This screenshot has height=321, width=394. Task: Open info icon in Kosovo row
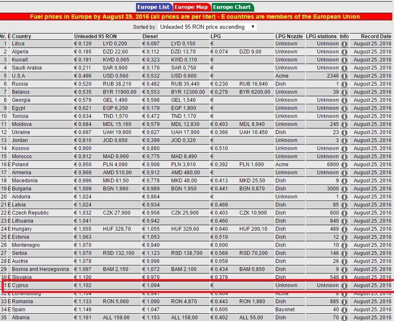(344, 148)
